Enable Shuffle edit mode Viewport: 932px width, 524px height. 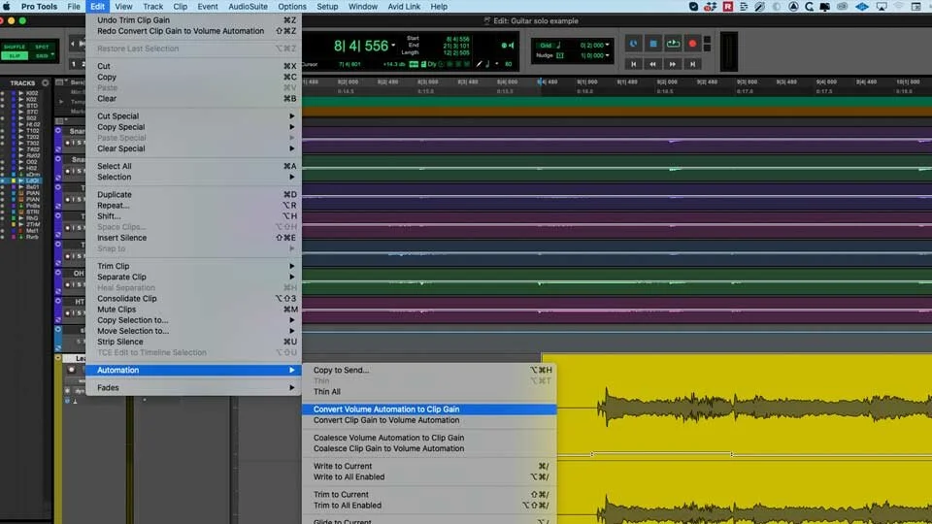tap(15, 47)
